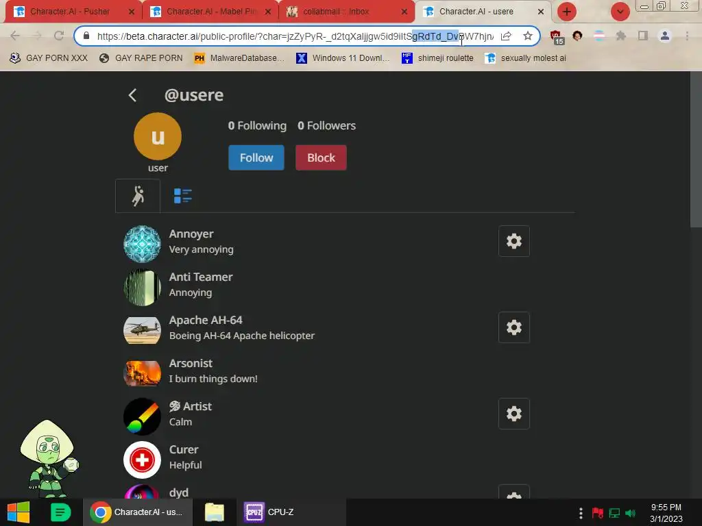The width and height of the screenshot is (702, 526).
Task: Click the network tray icon
Action: (x=614, y=513)
